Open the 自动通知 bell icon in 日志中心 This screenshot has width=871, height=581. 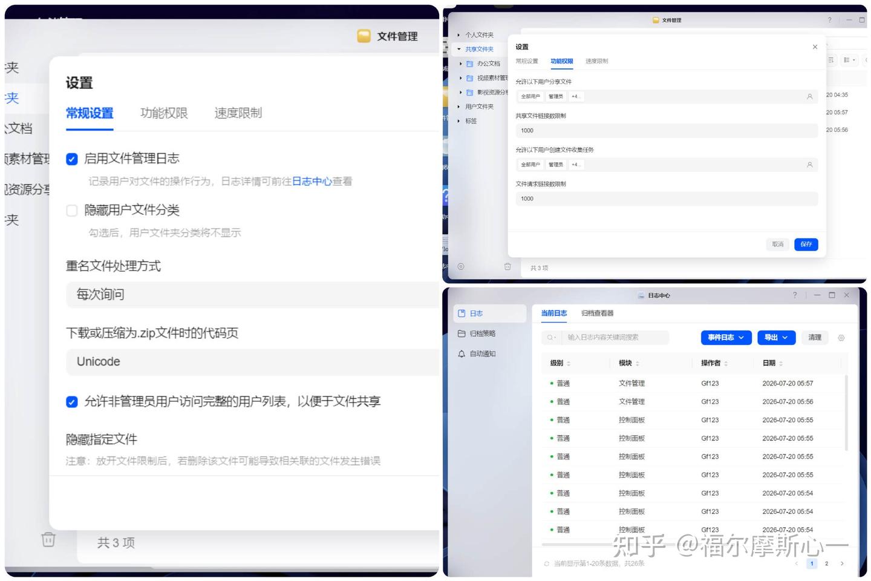[462, 353]
